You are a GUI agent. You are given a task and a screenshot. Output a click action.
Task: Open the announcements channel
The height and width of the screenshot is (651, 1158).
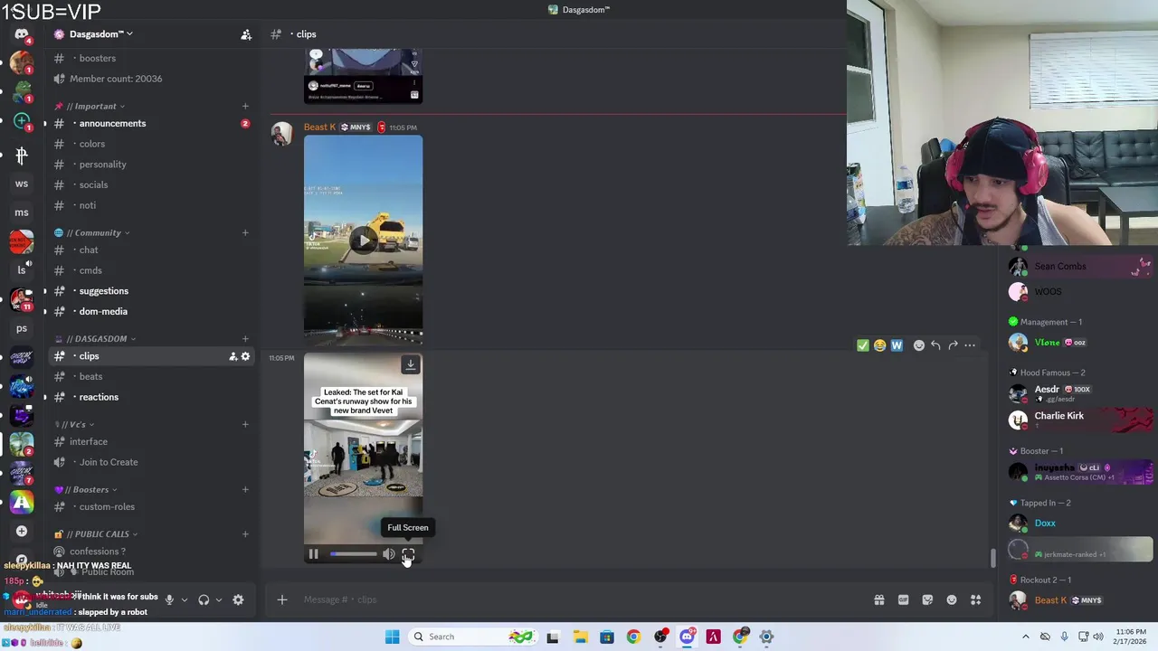click(x=152, y=123)
